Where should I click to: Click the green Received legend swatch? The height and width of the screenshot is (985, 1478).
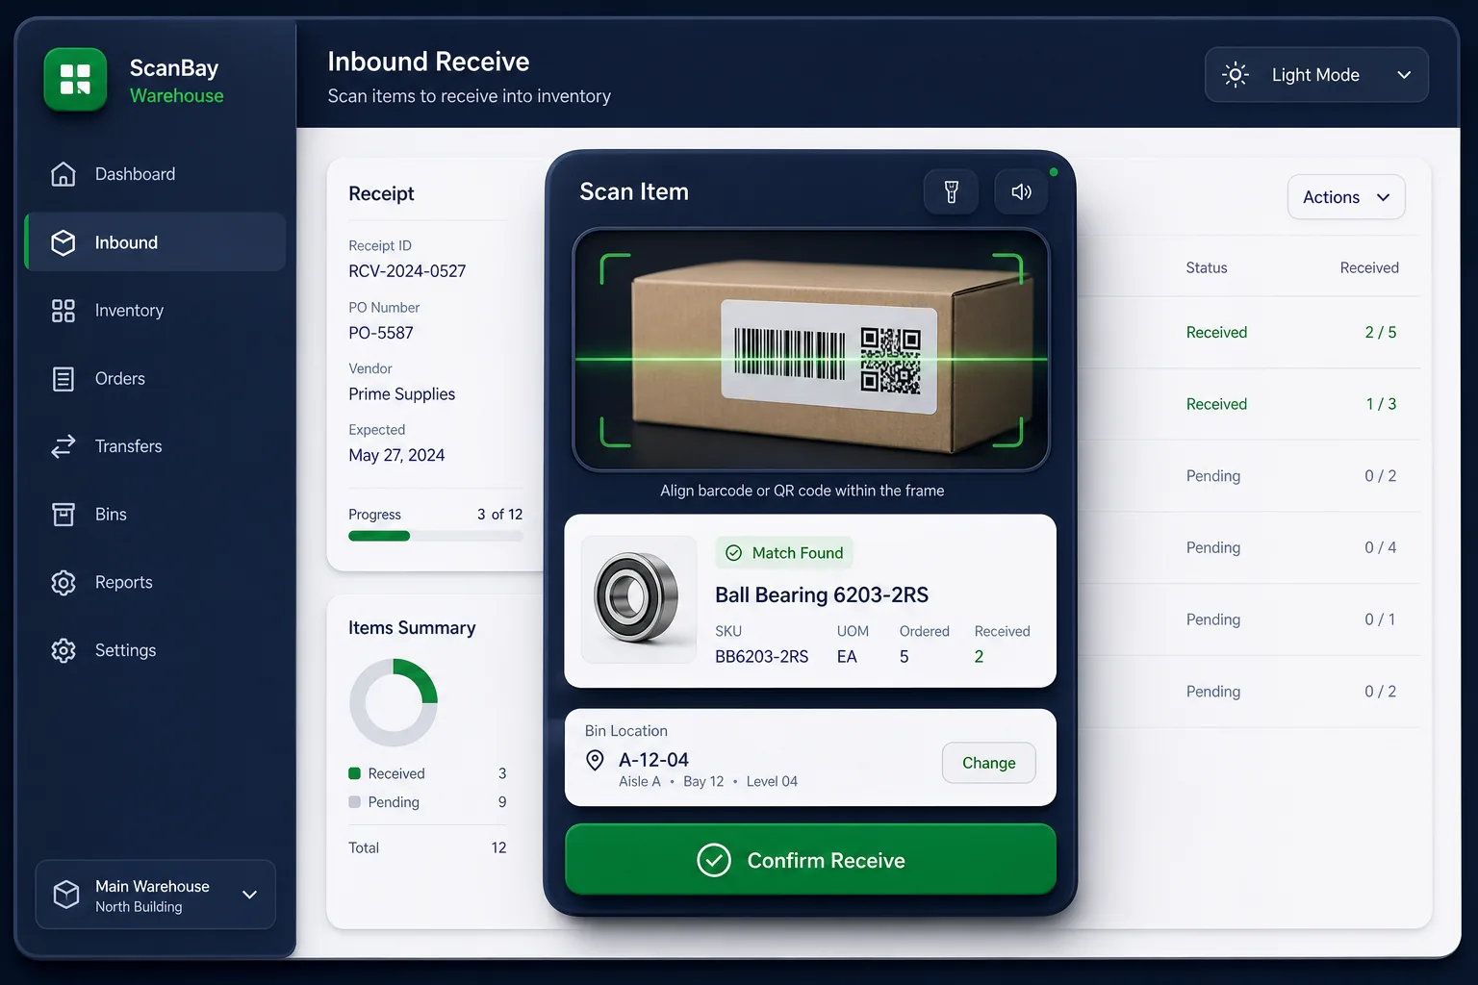354,773
